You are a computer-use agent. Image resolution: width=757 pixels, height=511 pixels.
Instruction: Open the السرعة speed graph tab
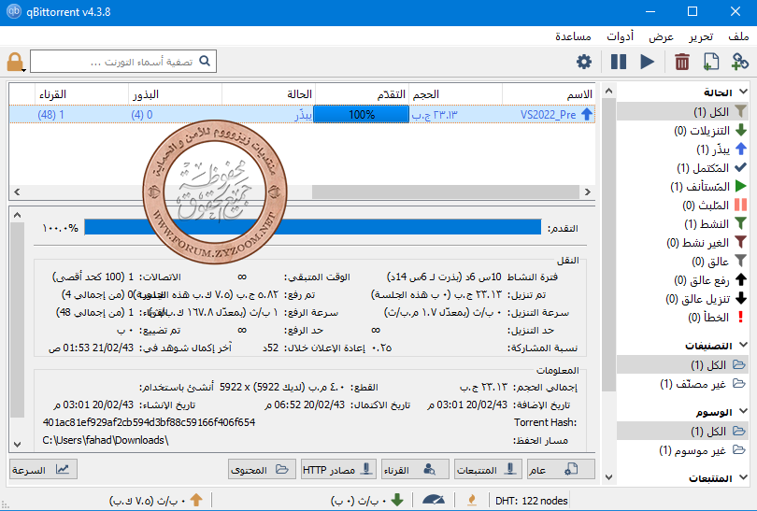(43, 470)
